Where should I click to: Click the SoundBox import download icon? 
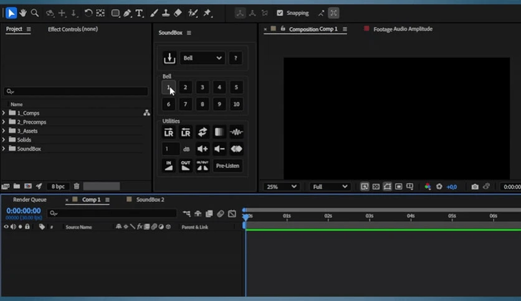click(170, 58)
